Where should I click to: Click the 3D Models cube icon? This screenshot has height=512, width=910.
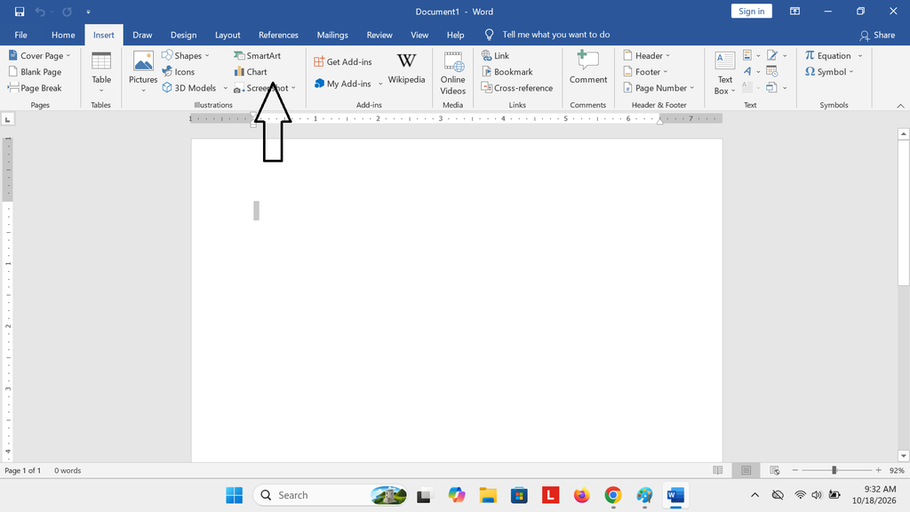point(167,88)
